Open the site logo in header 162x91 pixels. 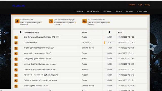tap(19, 6)
